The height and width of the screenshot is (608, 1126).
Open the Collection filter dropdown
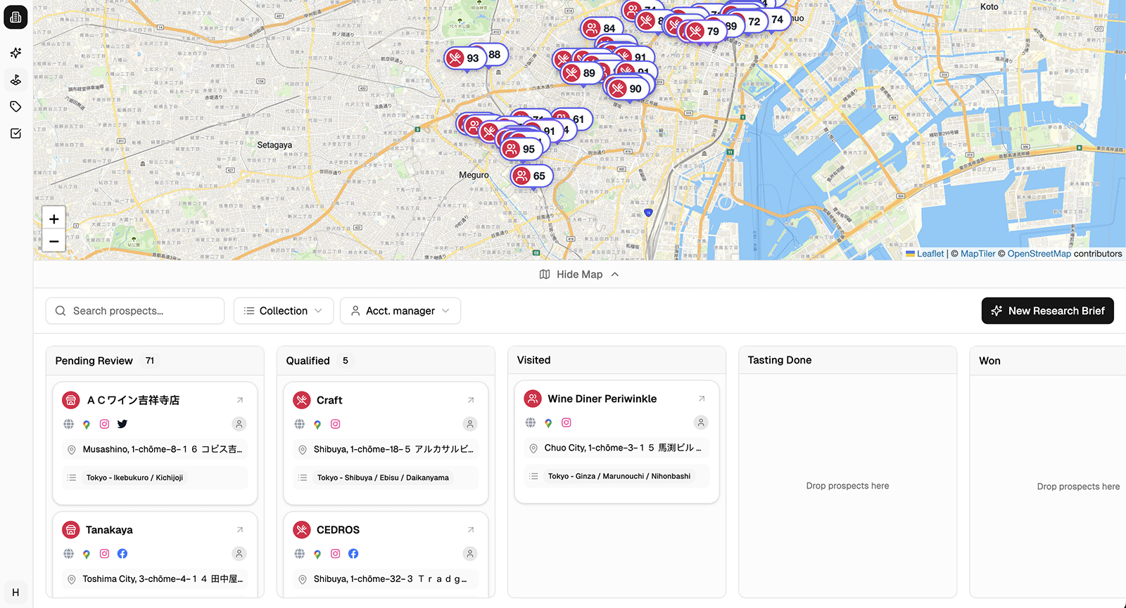(284, 311)
